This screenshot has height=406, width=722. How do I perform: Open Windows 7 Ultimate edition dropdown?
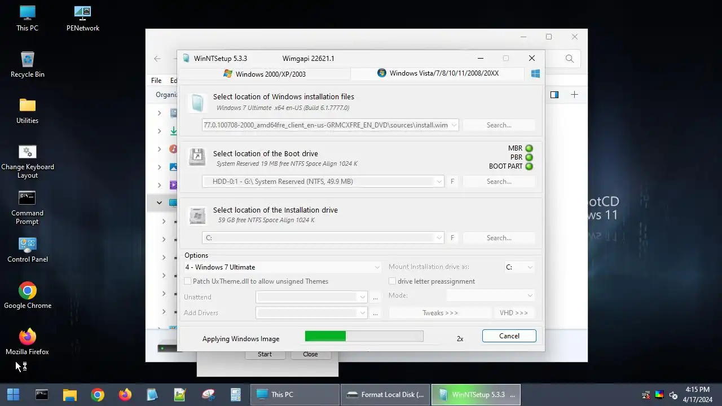283,267
